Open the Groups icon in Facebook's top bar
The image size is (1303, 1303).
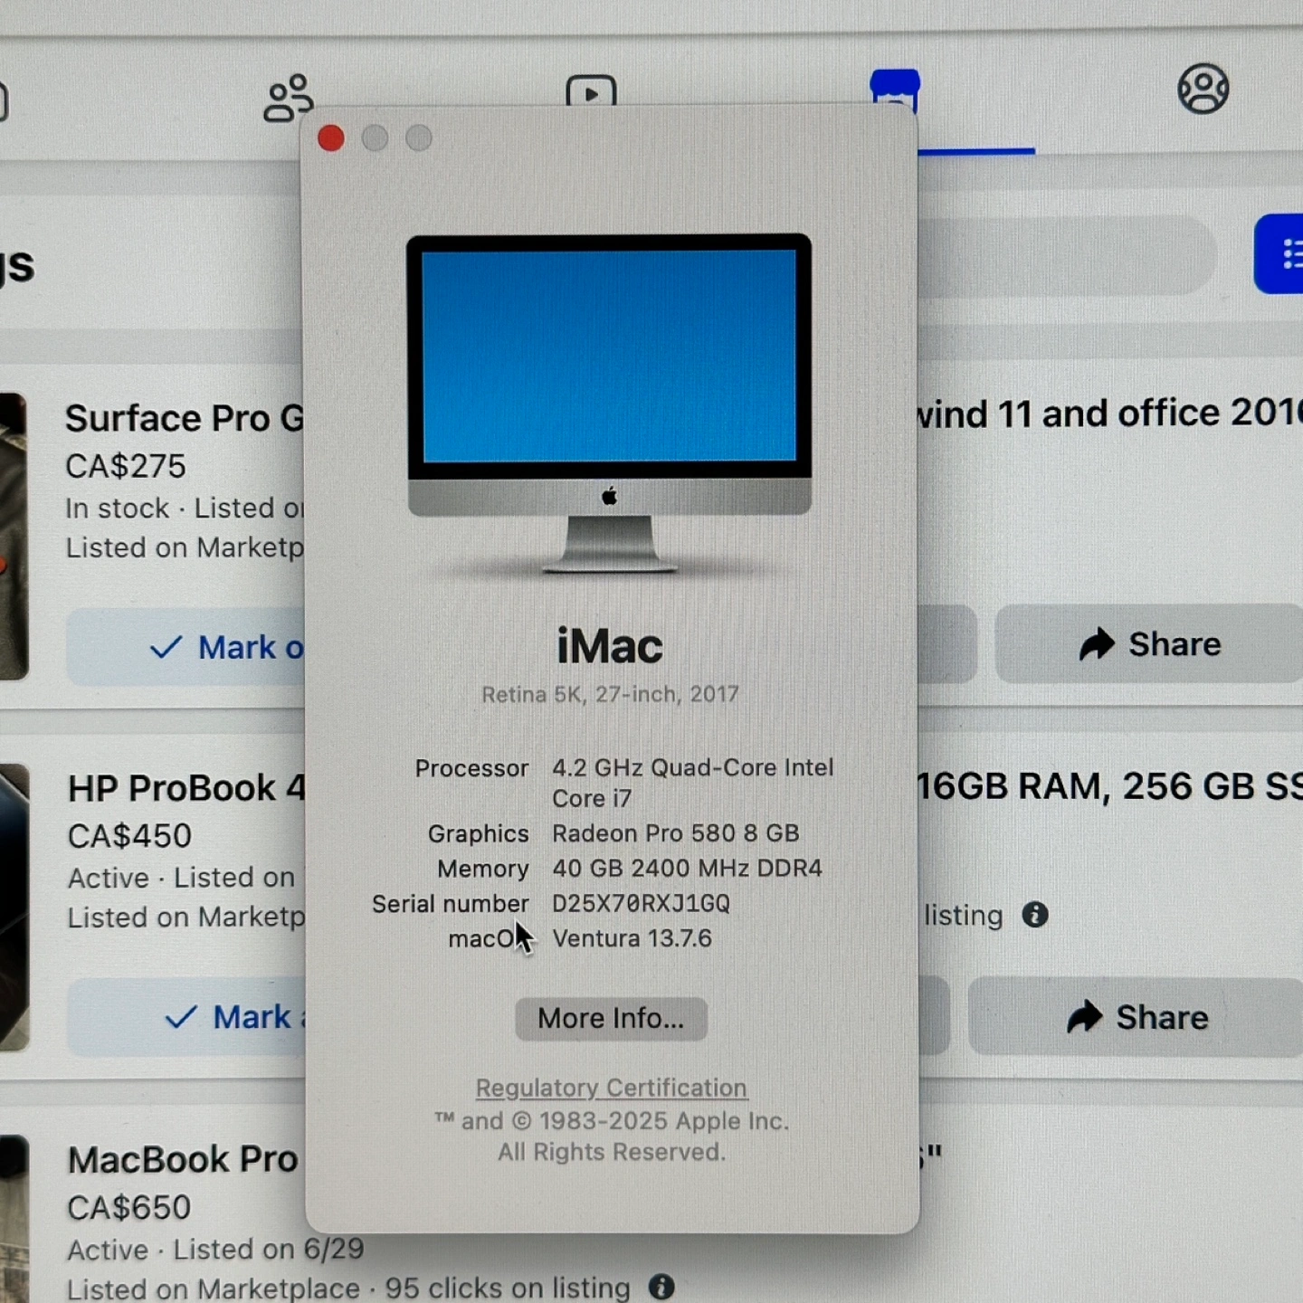pos(1203,89)
